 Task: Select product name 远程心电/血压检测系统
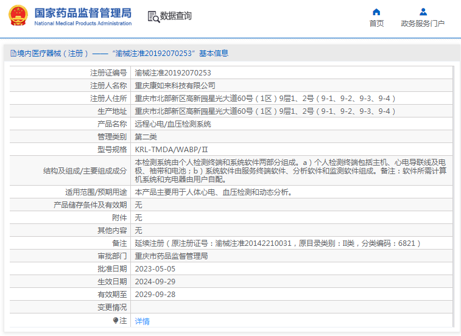173,124
